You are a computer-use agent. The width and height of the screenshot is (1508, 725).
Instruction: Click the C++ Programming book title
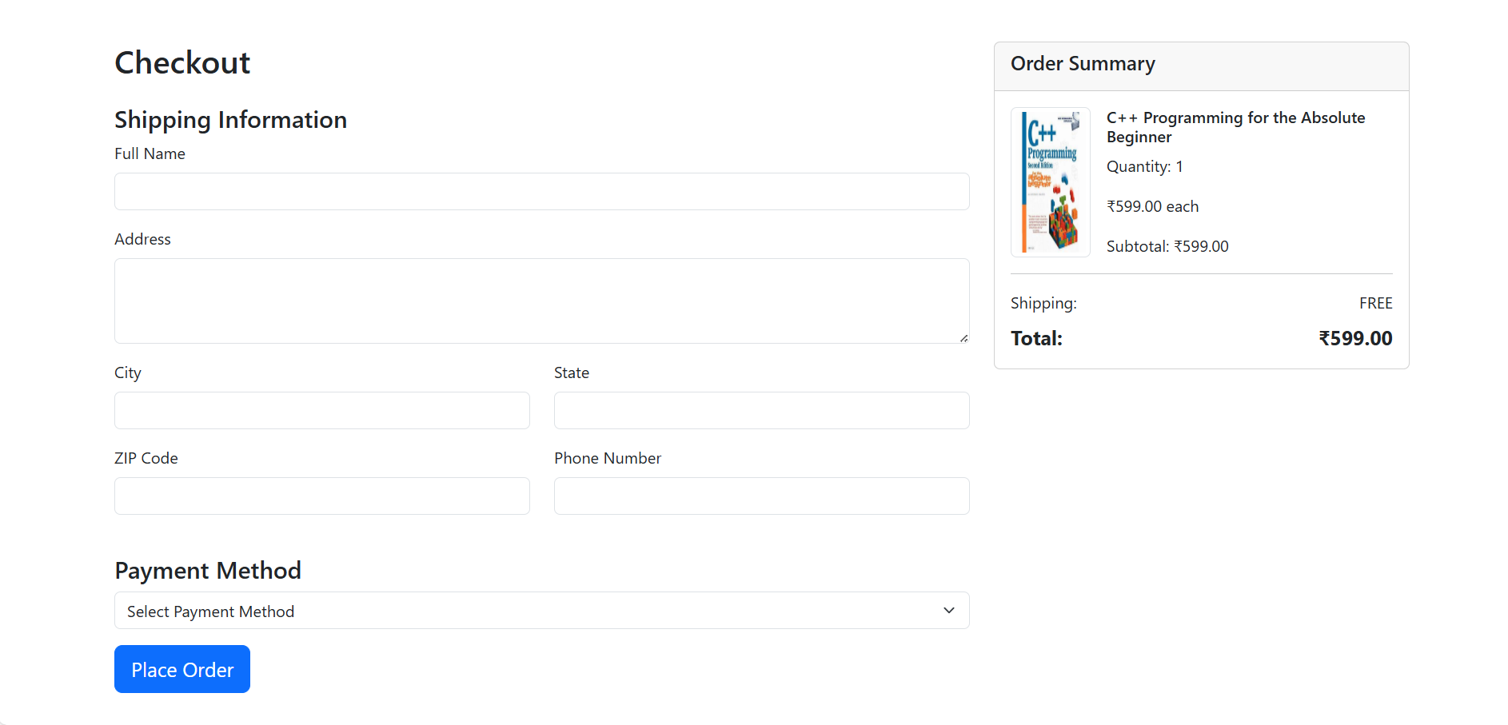click(x=1235, y=127)
